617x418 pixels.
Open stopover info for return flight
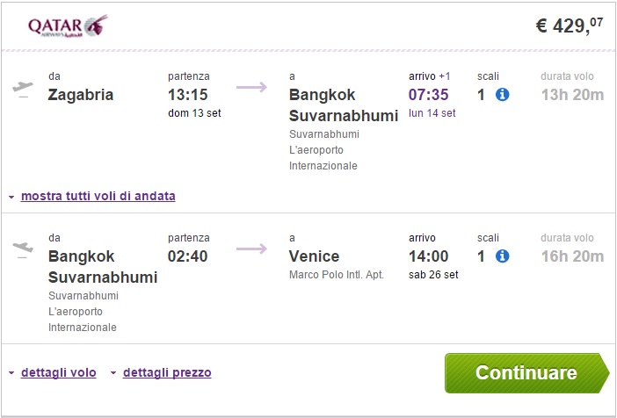click(503, 256)
